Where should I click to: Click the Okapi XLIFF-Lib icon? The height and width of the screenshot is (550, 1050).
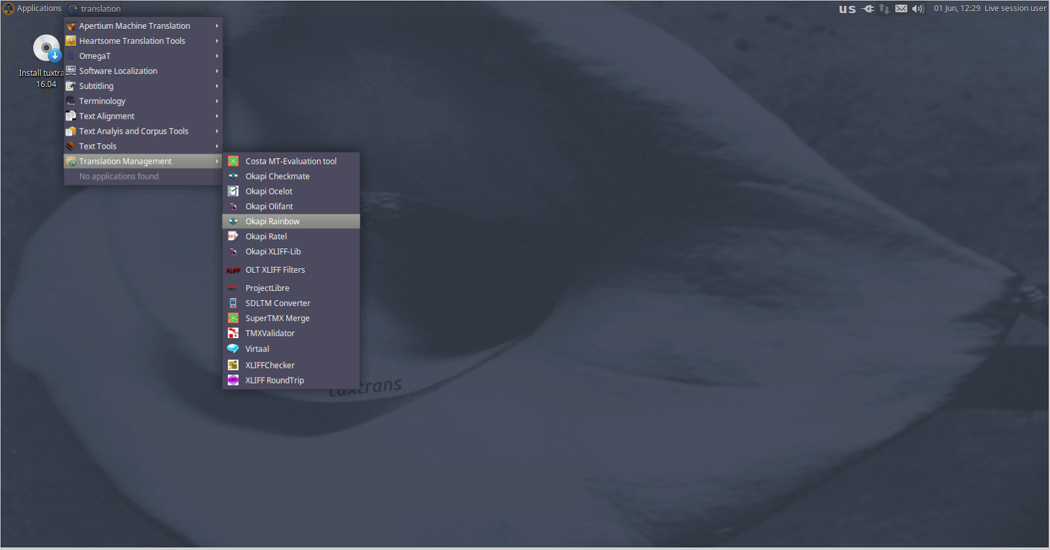pyautogui.click(x=233, y=251)
